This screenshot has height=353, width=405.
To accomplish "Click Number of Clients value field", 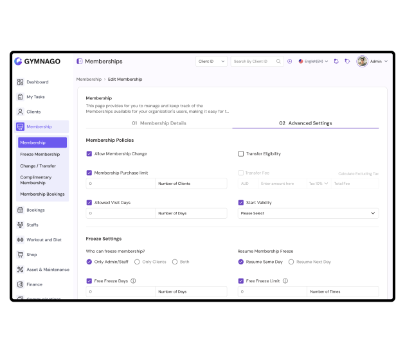I will point(121,184).
